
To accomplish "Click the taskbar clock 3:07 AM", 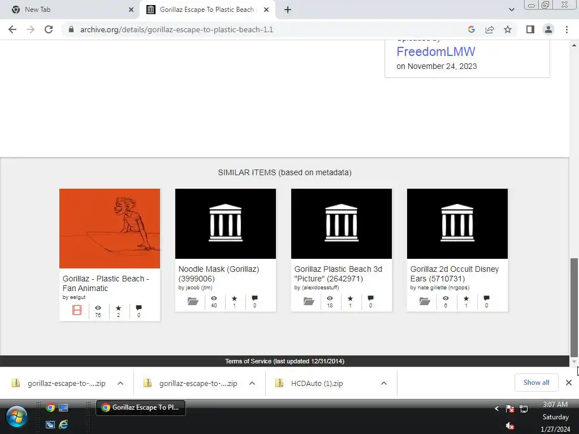I will coord(555,405).
